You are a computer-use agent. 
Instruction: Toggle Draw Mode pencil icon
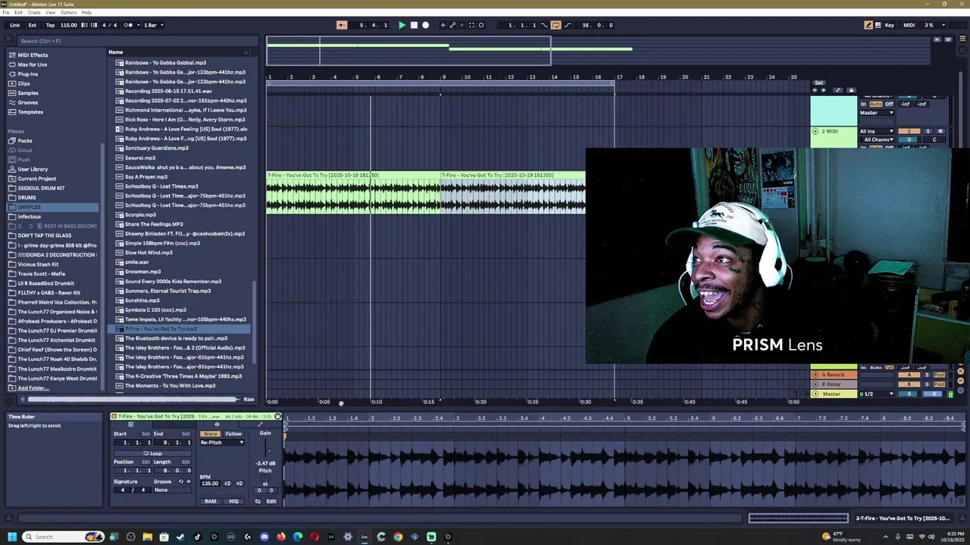coord(868,25)
